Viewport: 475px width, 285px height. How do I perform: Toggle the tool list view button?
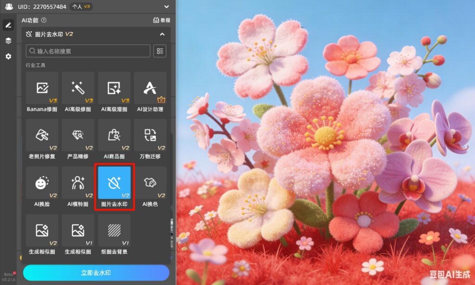click(160, 51)
